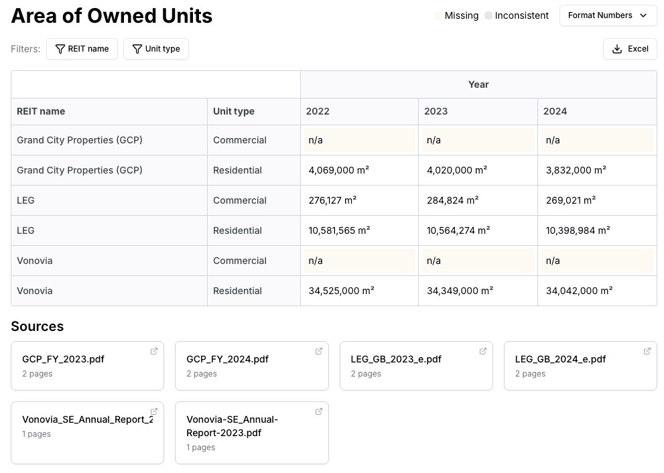Click LEG name in the Residential row

pos(26,230)
